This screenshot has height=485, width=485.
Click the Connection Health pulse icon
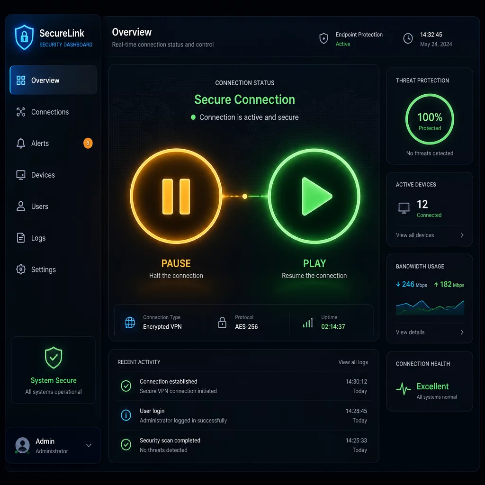[404, 389]
